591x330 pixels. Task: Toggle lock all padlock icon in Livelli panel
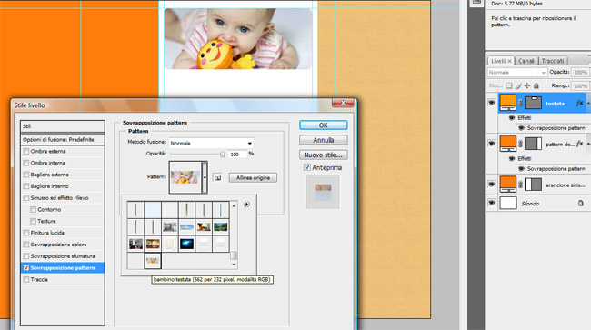[536, 85]
